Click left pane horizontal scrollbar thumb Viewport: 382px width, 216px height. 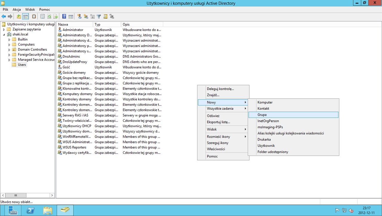pyautogui.click(x=16, y=195)
